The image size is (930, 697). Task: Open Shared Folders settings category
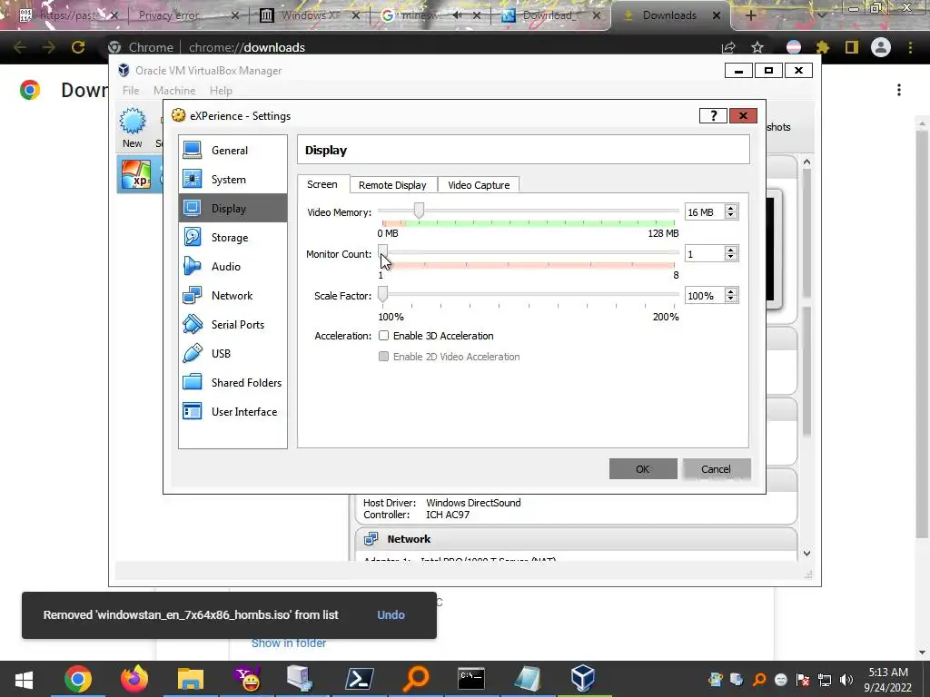tap(232, 383)
